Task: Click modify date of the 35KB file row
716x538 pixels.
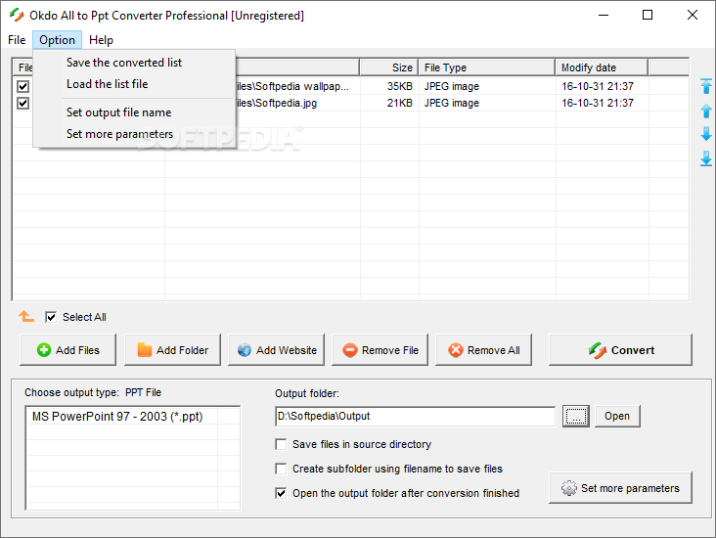Action: (598, 86)
